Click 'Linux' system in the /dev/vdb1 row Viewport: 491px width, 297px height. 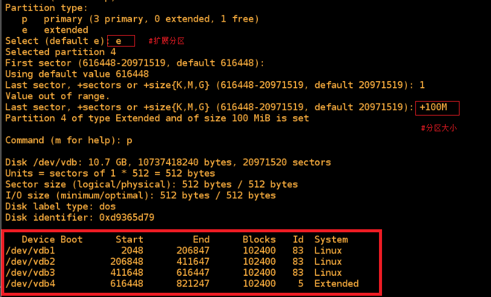328,250
